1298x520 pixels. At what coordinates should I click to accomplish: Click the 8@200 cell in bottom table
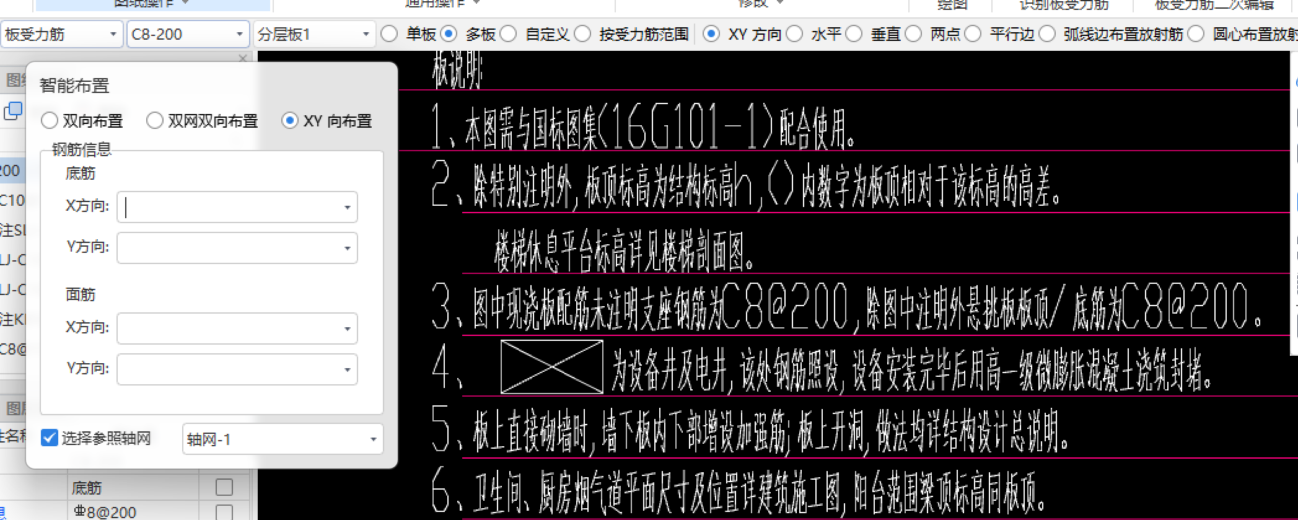(x=133, y=512)
